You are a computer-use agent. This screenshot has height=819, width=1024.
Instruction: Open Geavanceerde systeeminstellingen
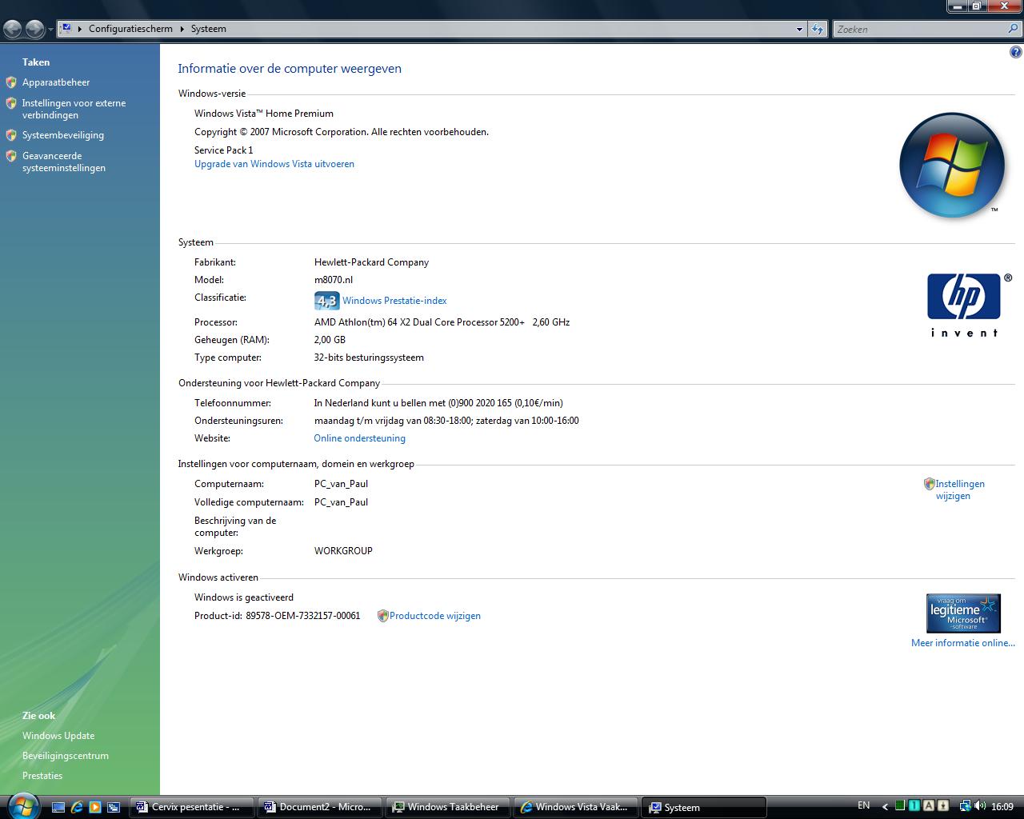64,162
